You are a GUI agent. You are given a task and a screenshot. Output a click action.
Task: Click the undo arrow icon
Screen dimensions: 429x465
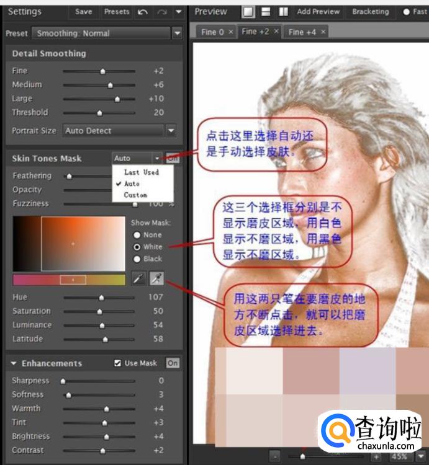tap(143, 12)
